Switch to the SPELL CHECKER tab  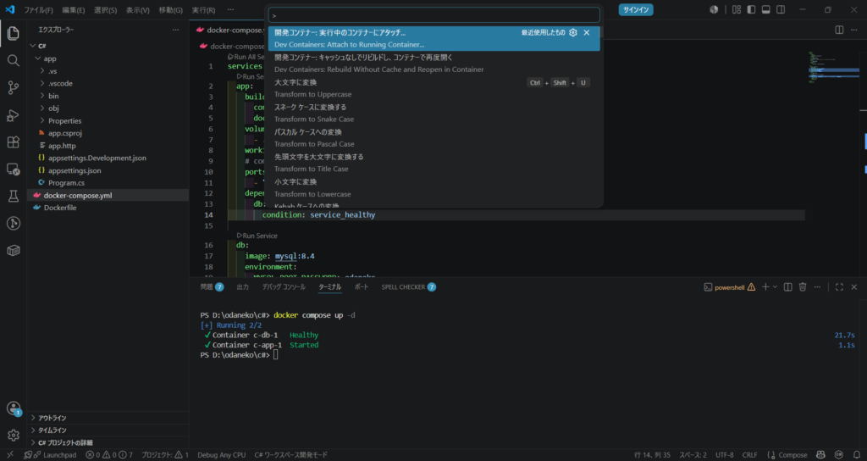(409, 286)
